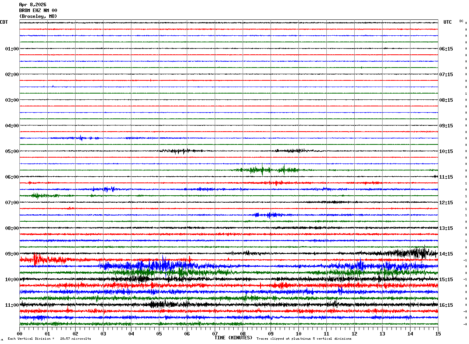The height and width of the screenshot is (344, 469).
Task: Click the date text 'Apr 8,2026'
Action: 33,5
